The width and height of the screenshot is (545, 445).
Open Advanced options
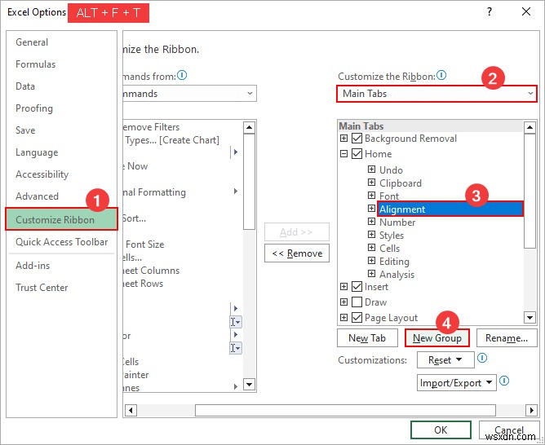click(x=37, y=196)
